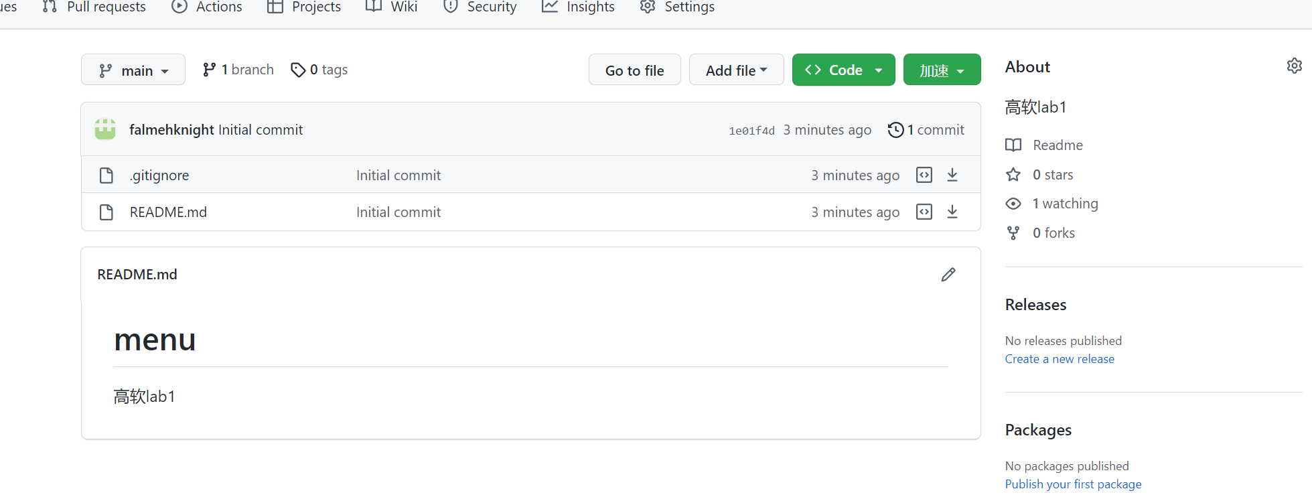This screenshot has width=1312, height=497.
Task: Switch to the Actions tab
Action: point(208,7)
